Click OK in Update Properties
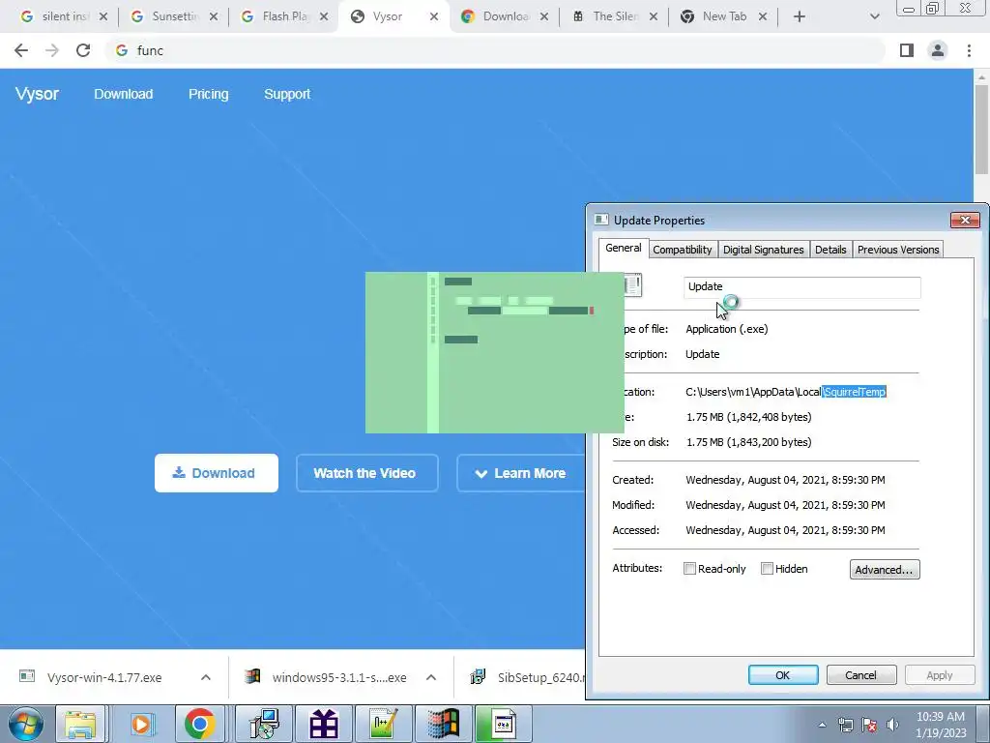The height and width of the screenshot is (743, 990). point(783,674)
